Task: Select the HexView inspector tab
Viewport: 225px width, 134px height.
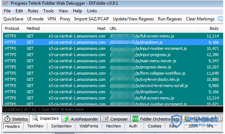Action: (x=113, y=126)
